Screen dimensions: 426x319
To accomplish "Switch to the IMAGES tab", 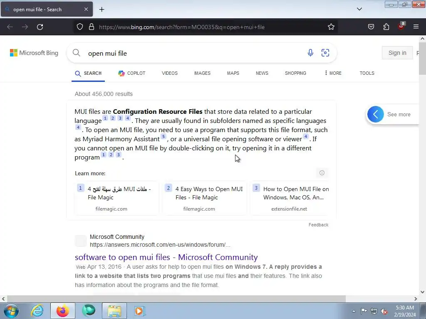I will (202, 73).
